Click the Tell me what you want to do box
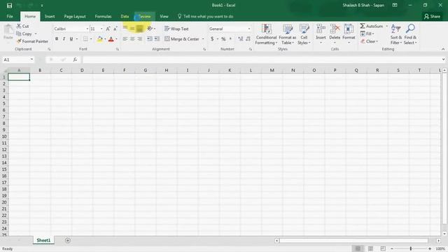The height and width of the screenshot is (252, 448). pos(206,17)
